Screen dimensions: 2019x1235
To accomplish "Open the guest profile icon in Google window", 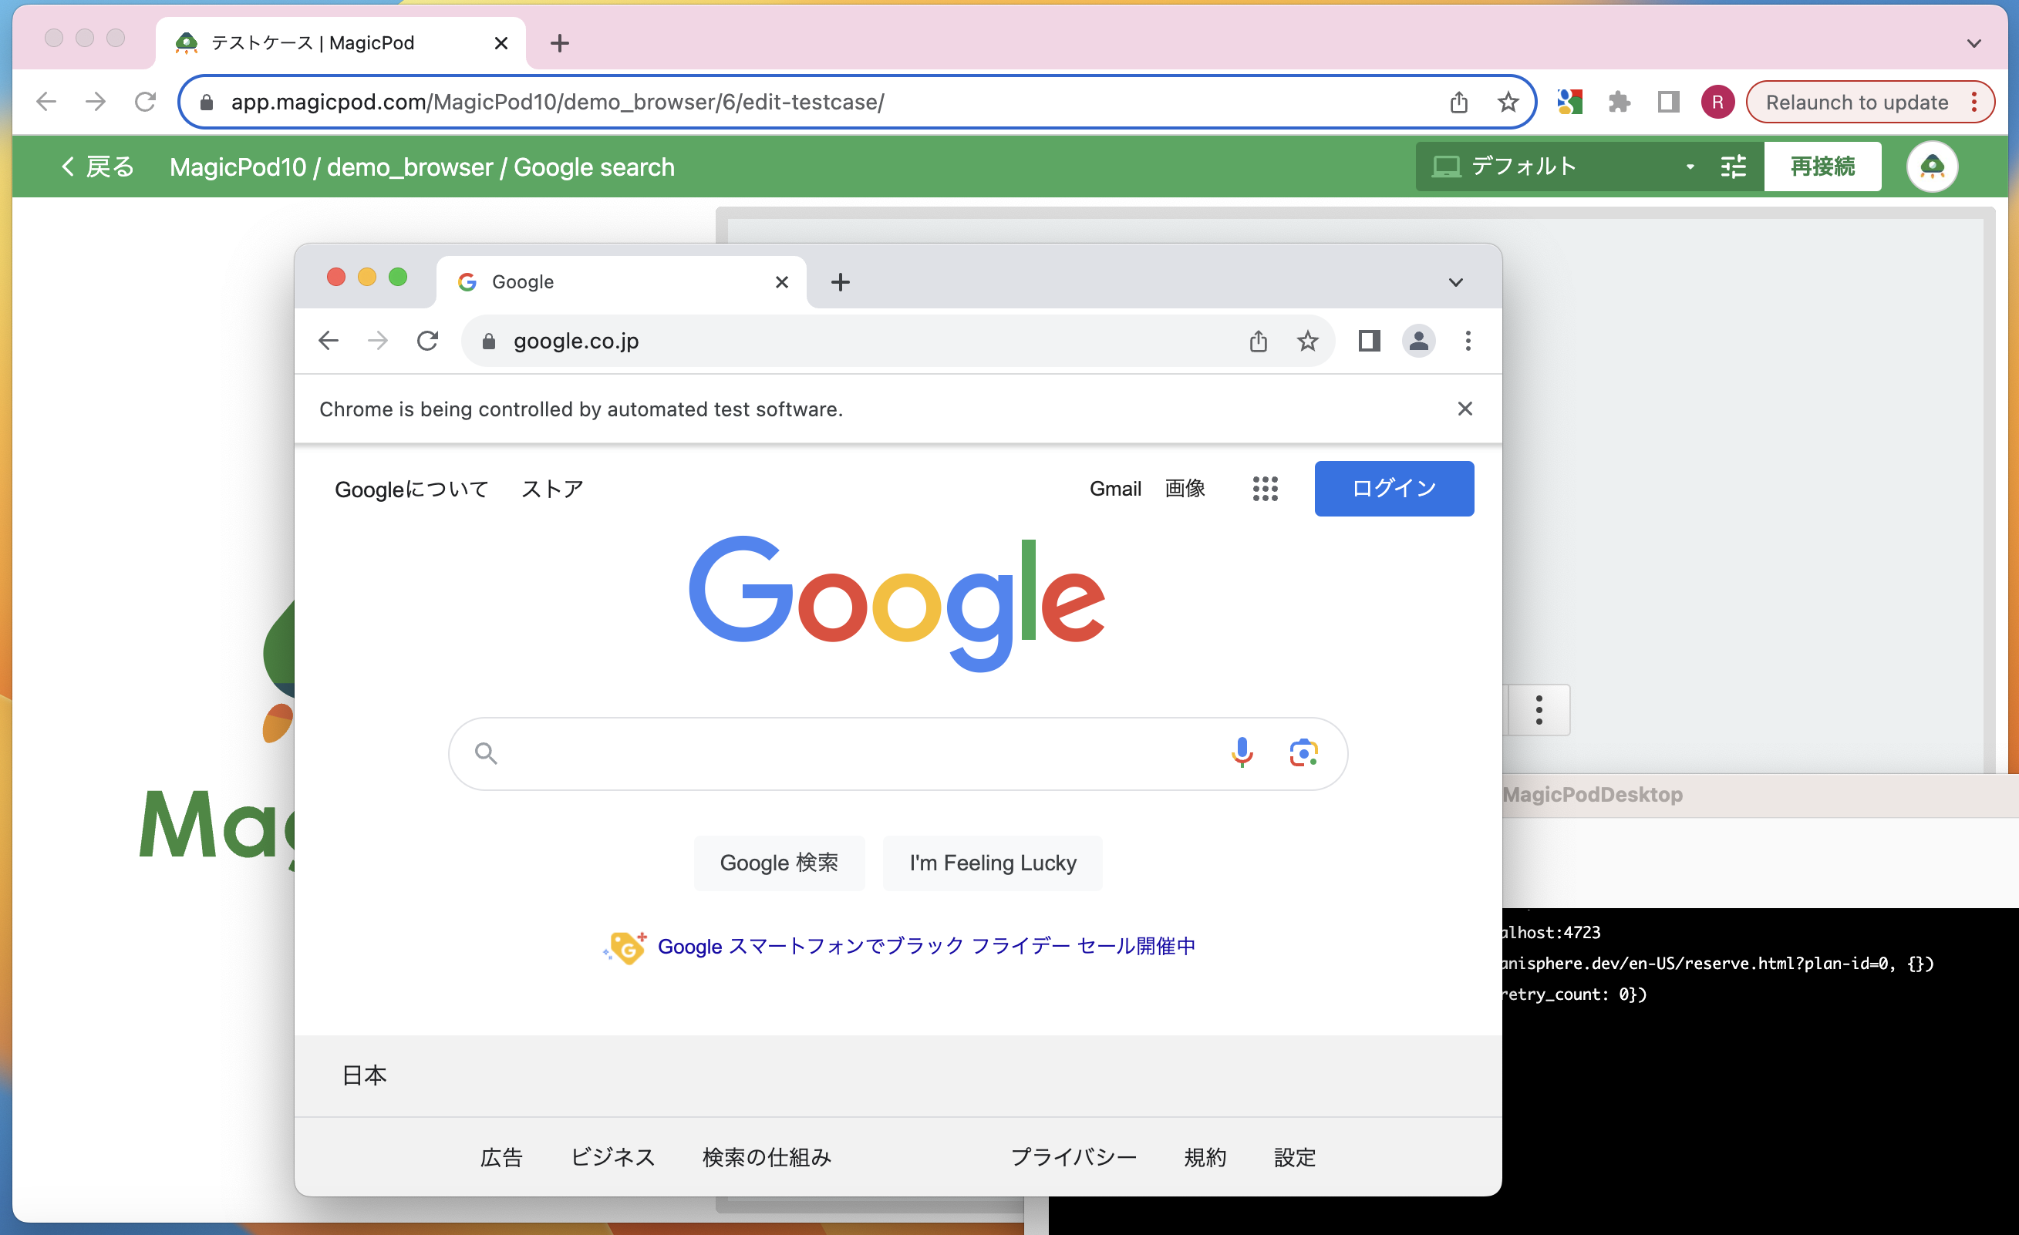I will tap(1418, 341).
